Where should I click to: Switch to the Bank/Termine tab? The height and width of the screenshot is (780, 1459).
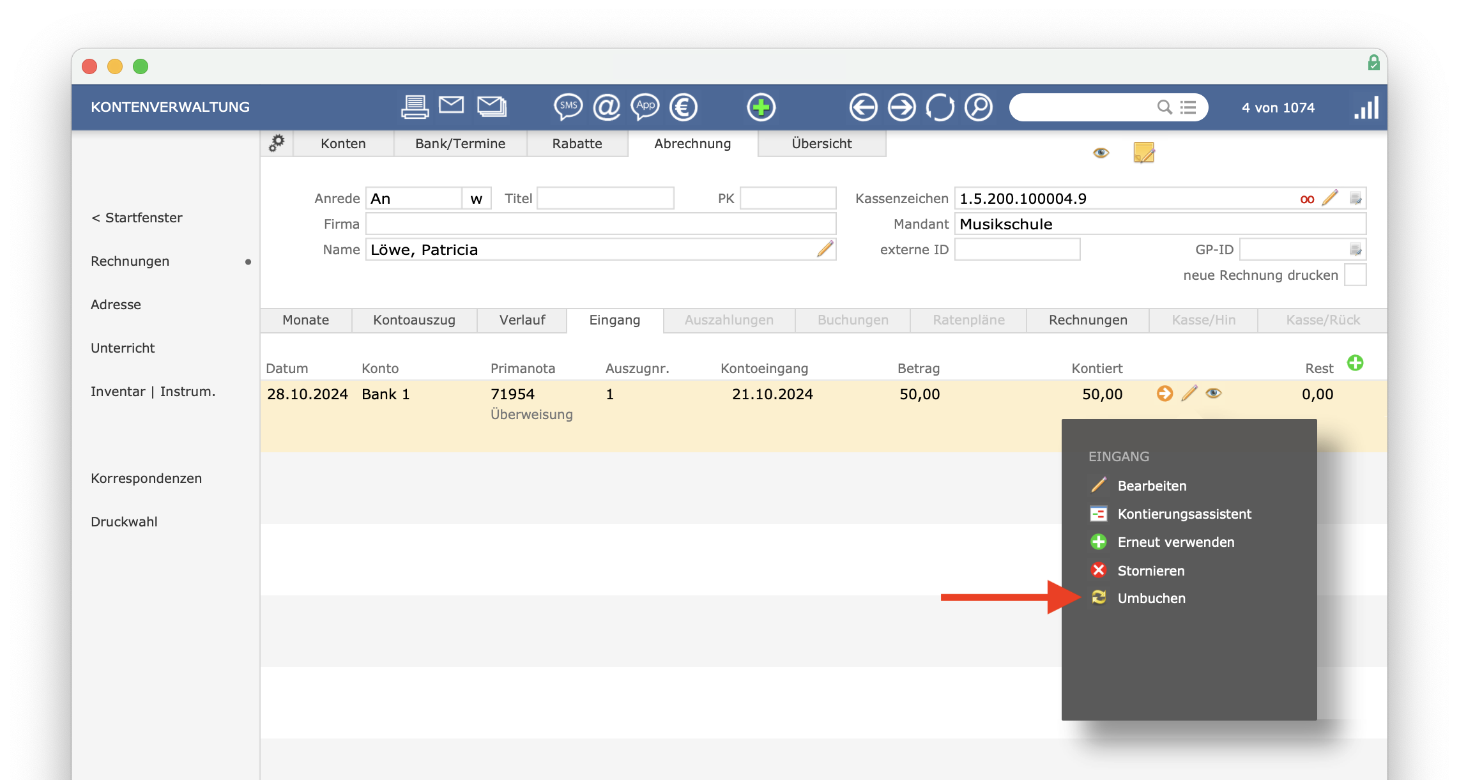(460, 143)
